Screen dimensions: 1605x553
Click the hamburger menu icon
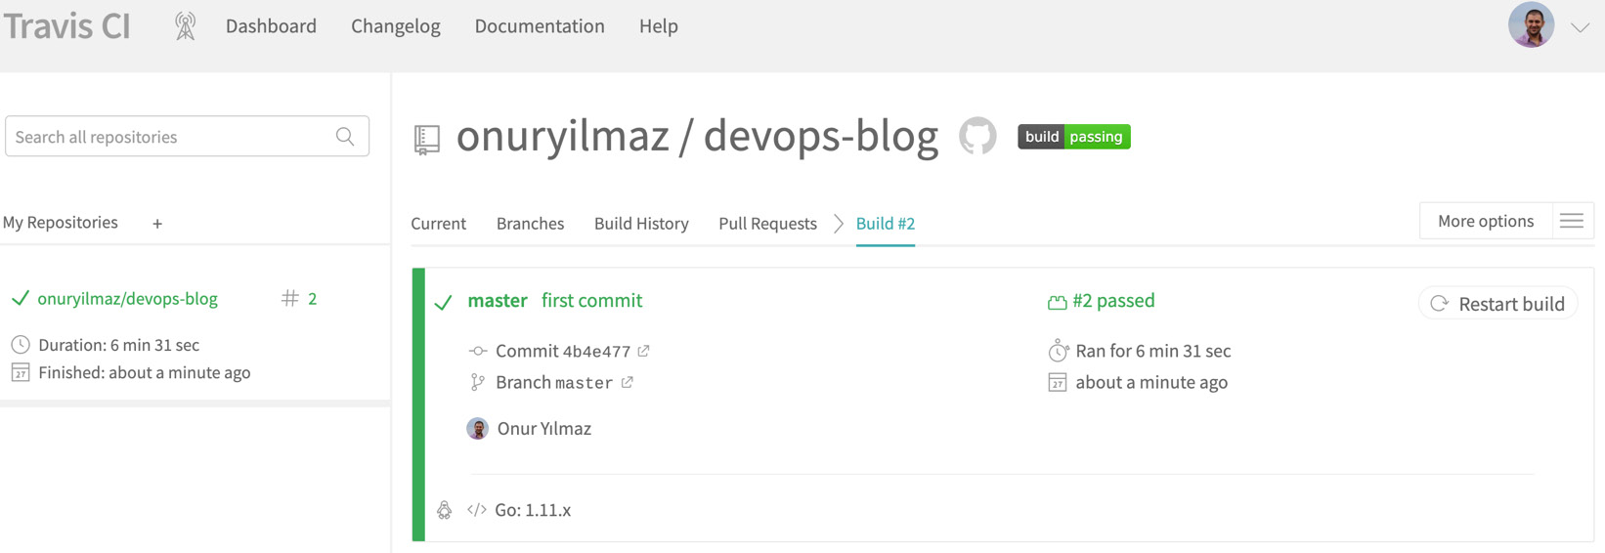click(x=1572, y=222)
